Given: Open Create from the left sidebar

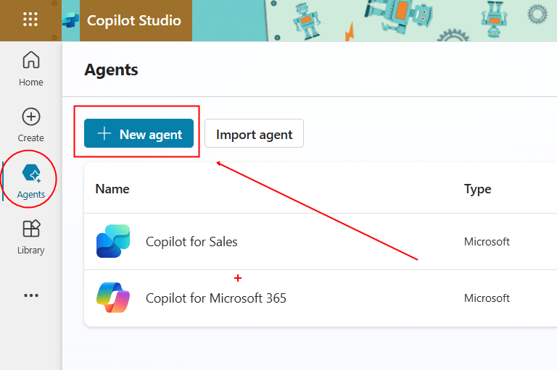Looking at the screenshot, I should pos(31,125).
